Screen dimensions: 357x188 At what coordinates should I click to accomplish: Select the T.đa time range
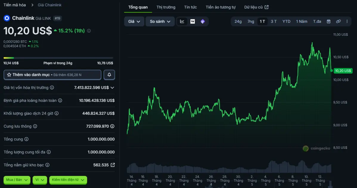(x=317, y=21)
